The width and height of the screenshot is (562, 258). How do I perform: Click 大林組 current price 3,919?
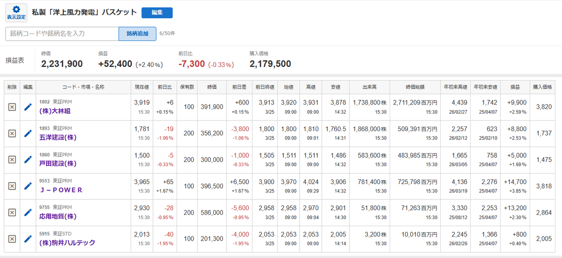(141, 103)
